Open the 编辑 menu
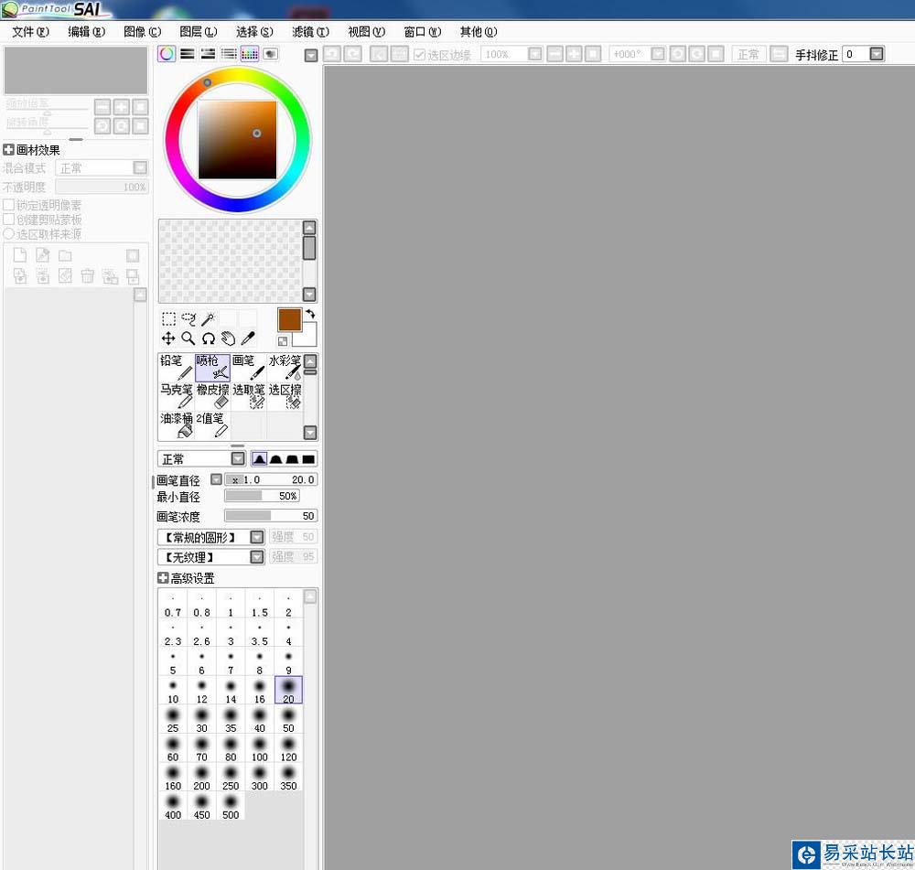This screenshot has width=915, height=870. coord(86,31)
